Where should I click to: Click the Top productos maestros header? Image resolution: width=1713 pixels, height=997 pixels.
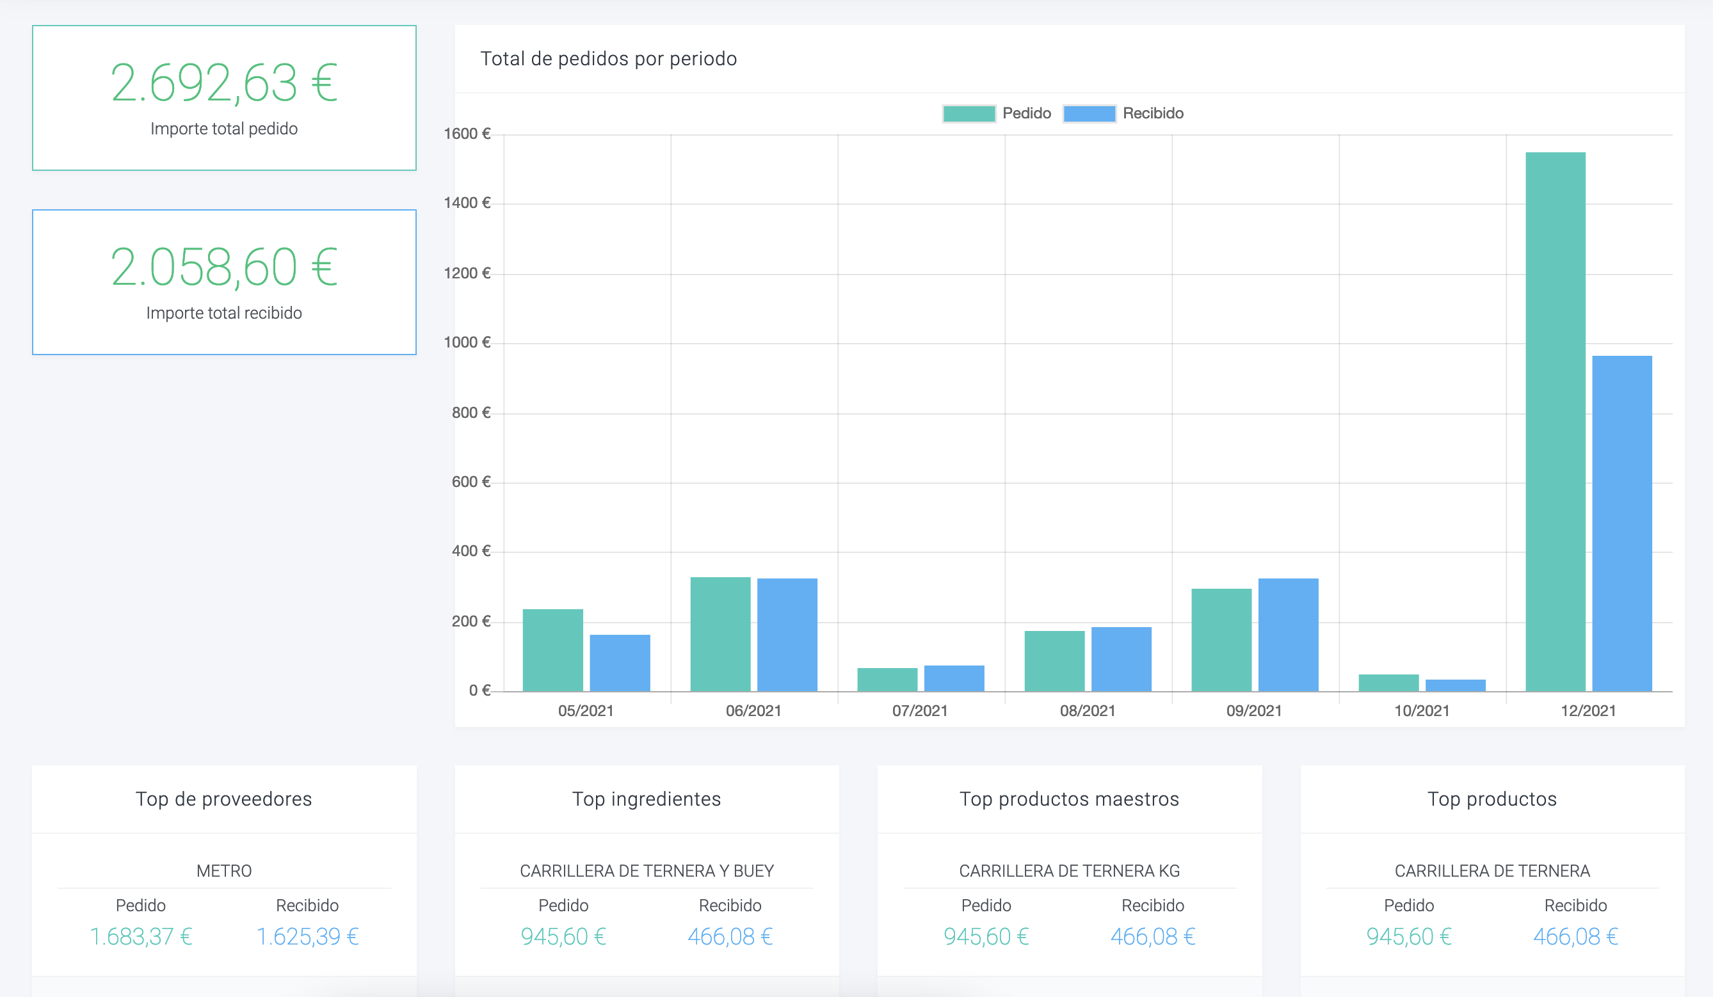[x=1069, y=799]
